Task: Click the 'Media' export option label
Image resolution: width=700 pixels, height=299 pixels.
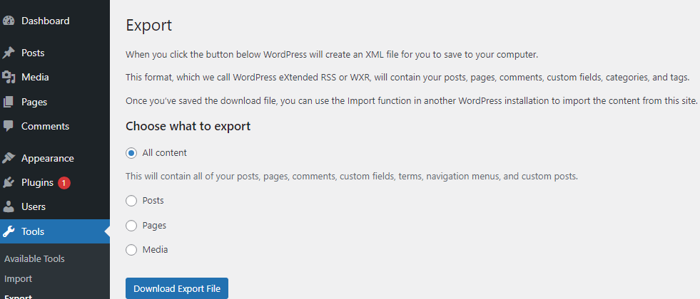Action: point(155,250)
